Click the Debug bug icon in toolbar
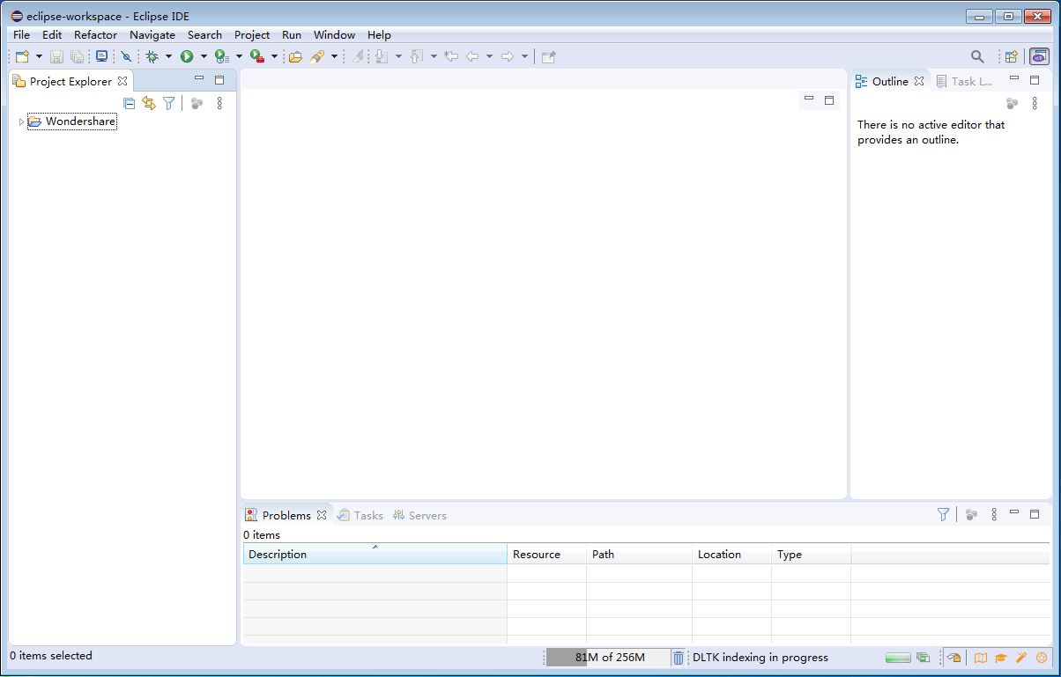 click(152, 56)
